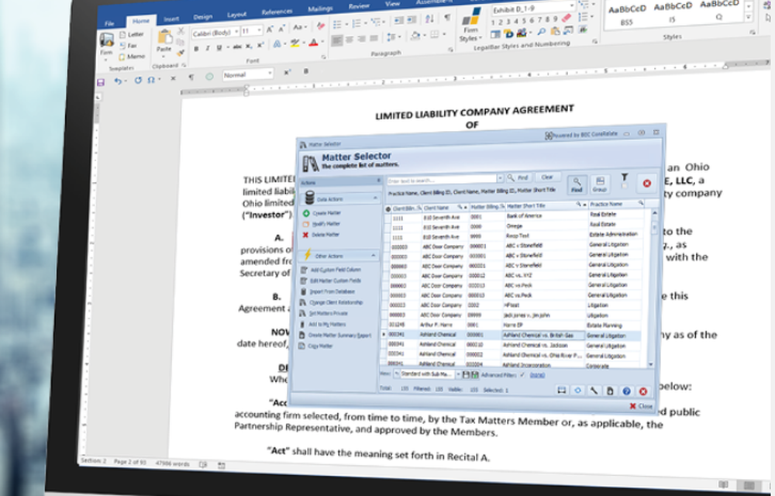The height and width of the screenshot is (496, 775).
Task: Switch to the Mailings ribbon tab
Action: (x=320, y=9)
